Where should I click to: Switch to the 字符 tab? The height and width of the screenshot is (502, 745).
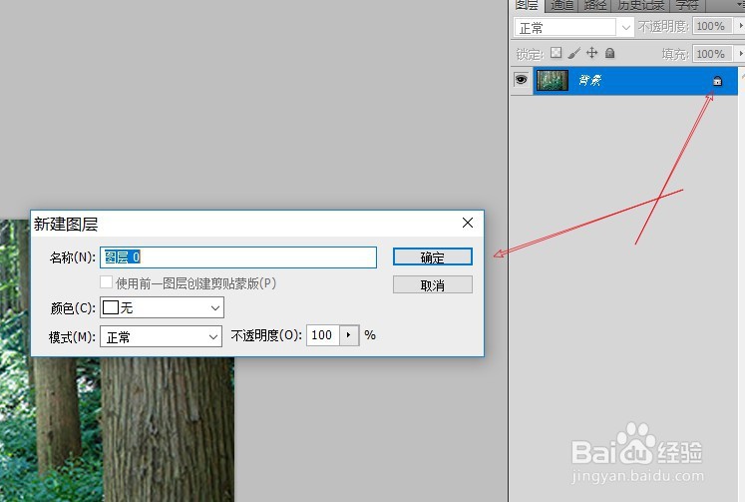pos(687,5)
